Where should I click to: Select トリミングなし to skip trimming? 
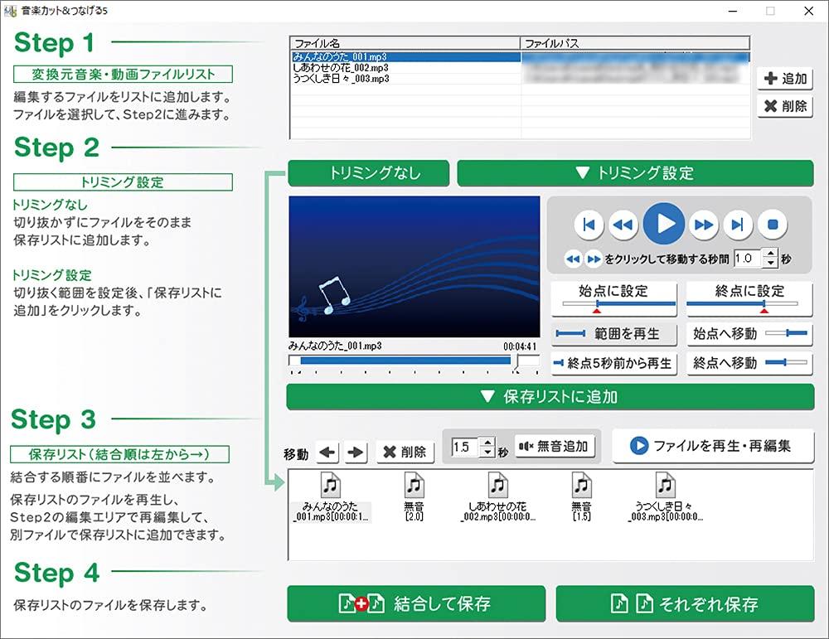tap(368, 172)
